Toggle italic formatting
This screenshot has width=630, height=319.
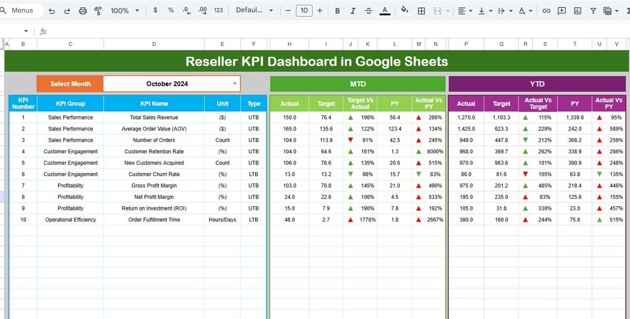click(x=353, y=10)
